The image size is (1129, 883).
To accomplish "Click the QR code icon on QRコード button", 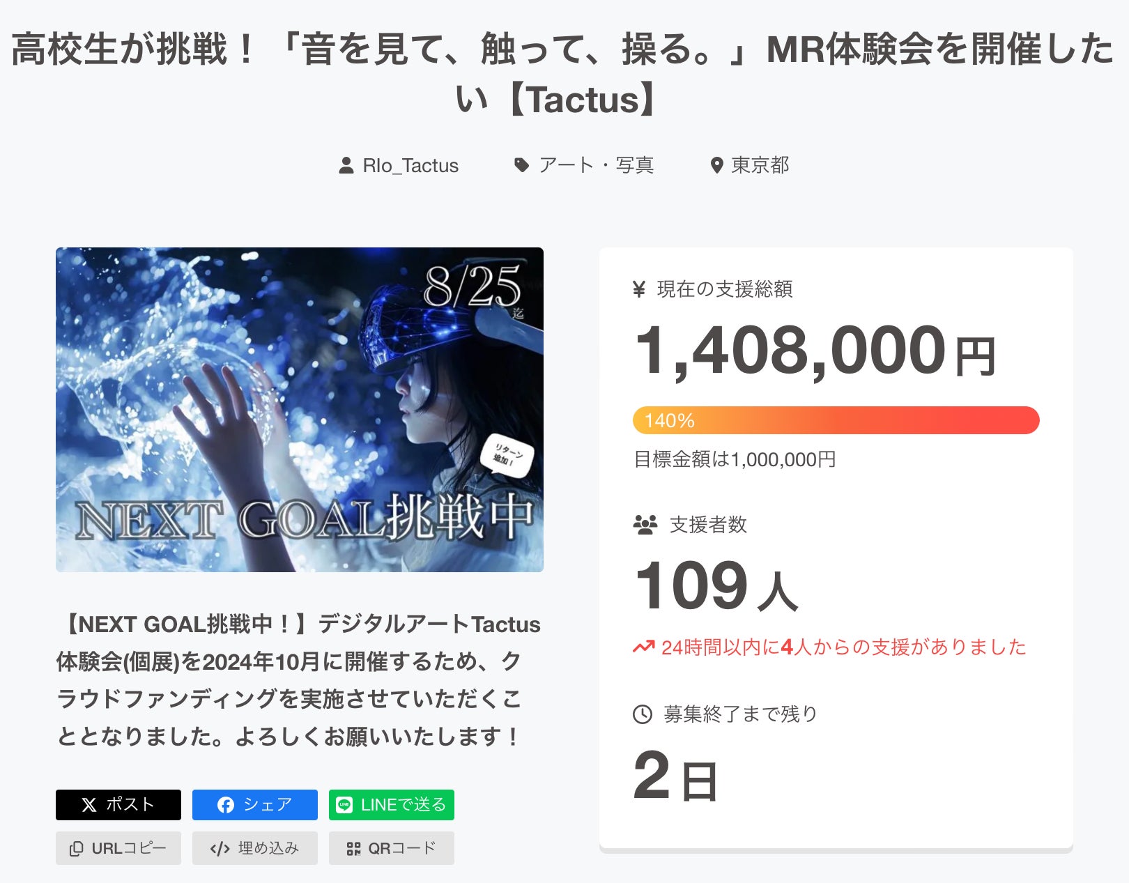I will point(354,848).
